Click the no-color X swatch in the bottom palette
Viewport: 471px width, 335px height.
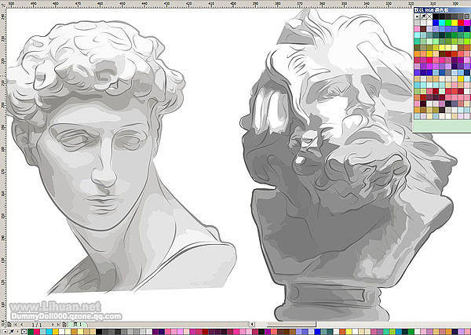26,332
